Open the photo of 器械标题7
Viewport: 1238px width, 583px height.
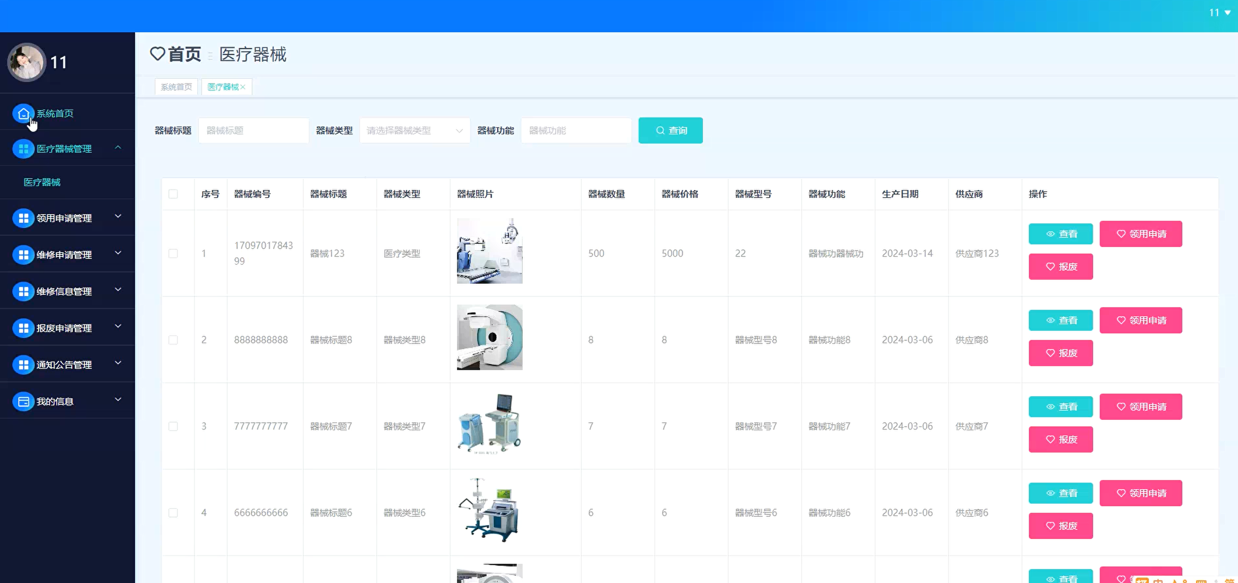489,424
